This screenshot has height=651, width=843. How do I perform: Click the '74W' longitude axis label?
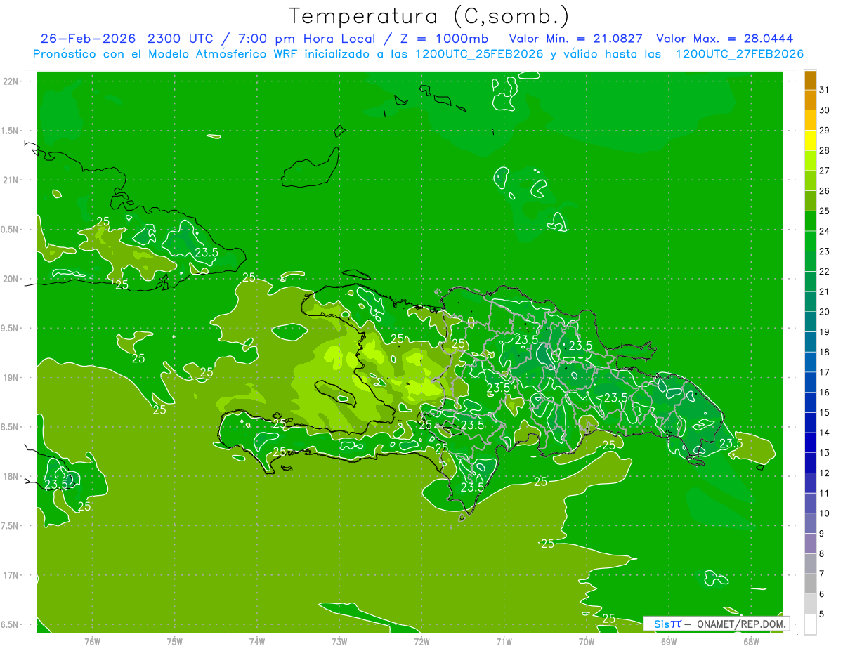click(256, 641)
